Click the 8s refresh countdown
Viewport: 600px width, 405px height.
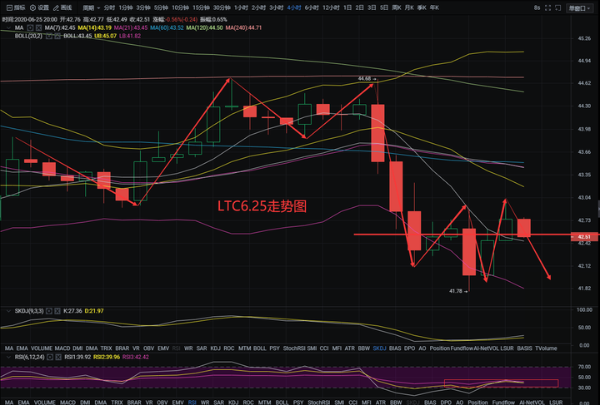tap(537, 7)
